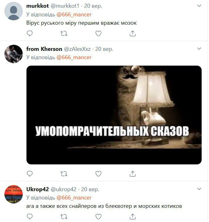Retweet from Kherson's image tweet
Screen dimensions: 209x222
tap(64, 174)
